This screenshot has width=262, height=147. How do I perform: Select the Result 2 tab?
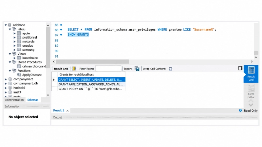[x=59, y=110]
